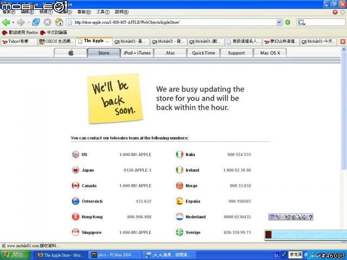Open the Store navigation tab
347x260 pixels.
tap(104, 53)
